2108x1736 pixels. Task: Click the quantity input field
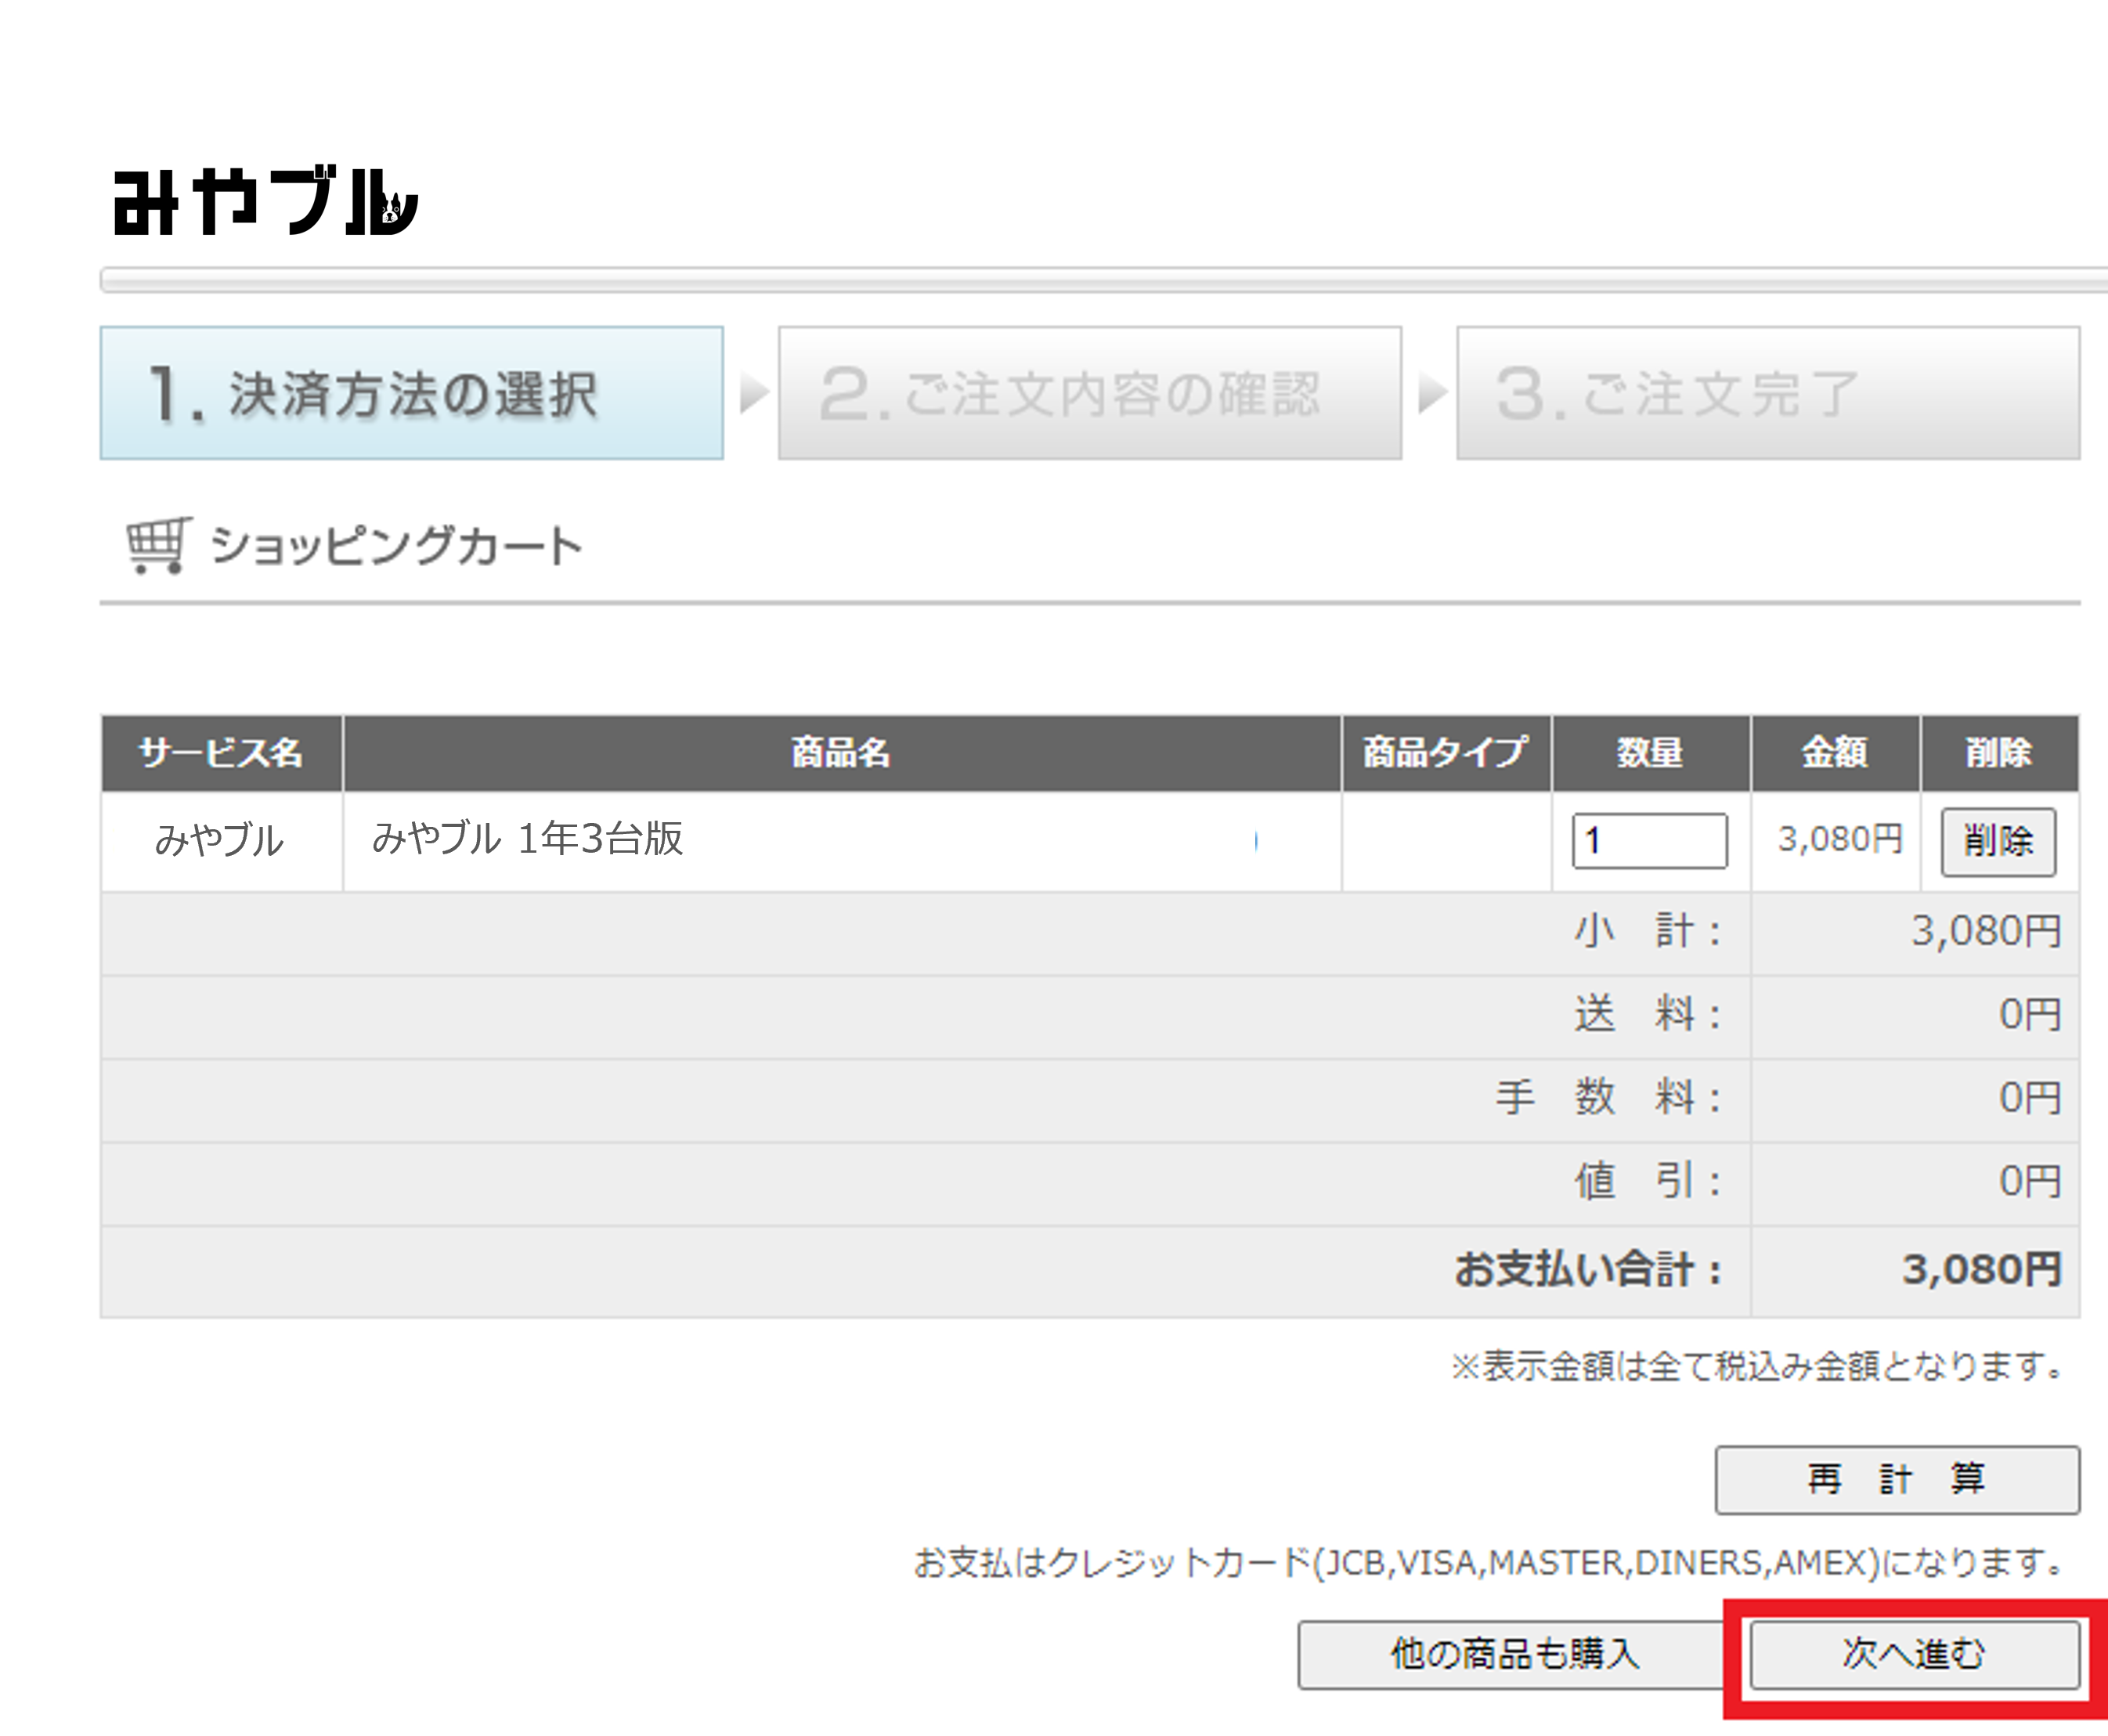[1650, 840]
